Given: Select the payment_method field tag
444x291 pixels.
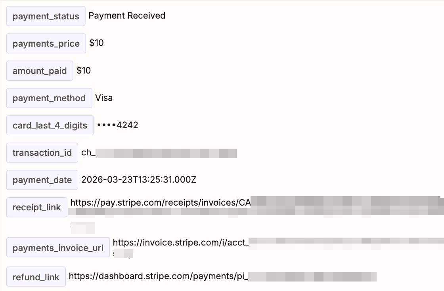Looking at the screenshot, I should click(49, 98).
